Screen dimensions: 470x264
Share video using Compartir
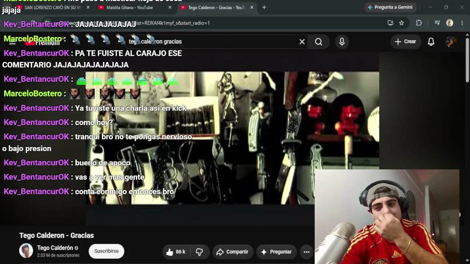(232, 252)
